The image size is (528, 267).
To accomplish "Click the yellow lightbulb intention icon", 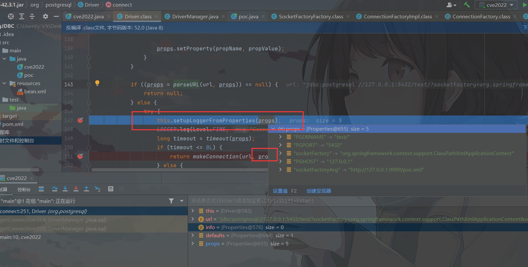I will tap(97, 83).
